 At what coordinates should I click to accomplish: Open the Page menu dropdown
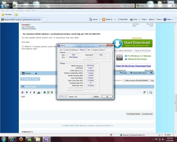tap(145, 19)
